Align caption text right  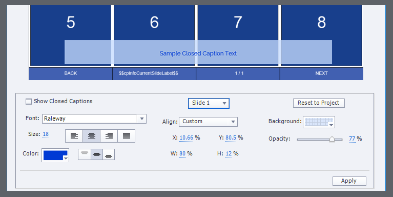(x=109, y=136)
